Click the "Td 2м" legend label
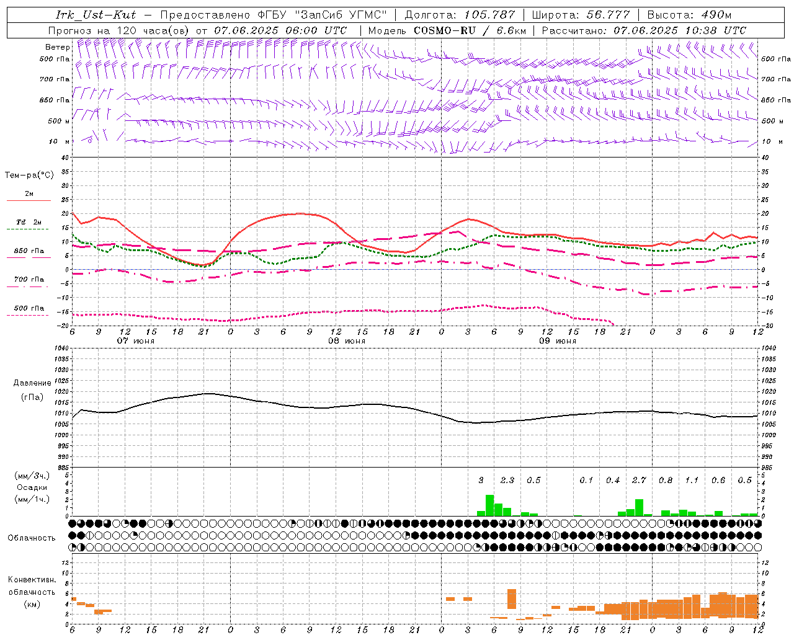This screenshot has height=635, width=794. pos(29,222)
